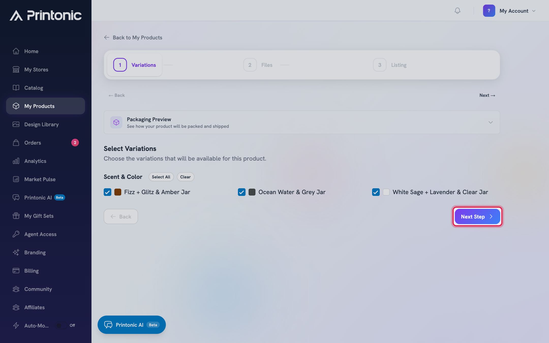The height and width of the screenshot is (343, 549).
Task: Click the Printonic logo
Action: 46,15
